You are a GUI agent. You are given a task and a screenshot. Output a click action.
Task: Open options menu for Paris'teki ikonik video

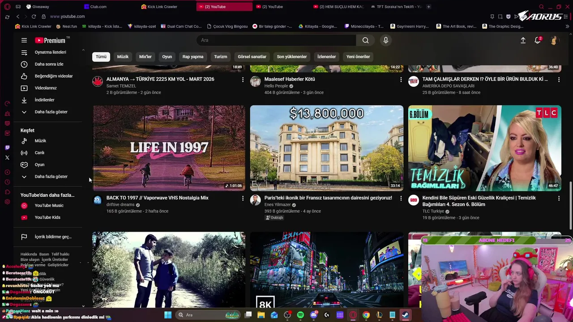[401, 198]
